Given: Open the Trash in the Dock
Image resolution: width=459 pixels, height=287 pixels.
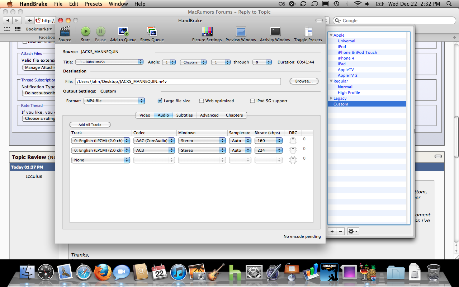Looking at the screenshot, I should coord(434,272).
